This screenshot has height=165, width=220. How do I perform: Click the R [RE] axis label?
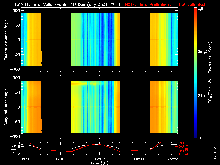(13, 149)
